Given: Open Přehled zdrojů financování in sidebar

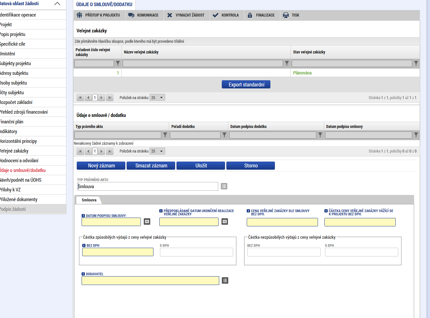Looking at the screenshot, I should tap(33, 112).
